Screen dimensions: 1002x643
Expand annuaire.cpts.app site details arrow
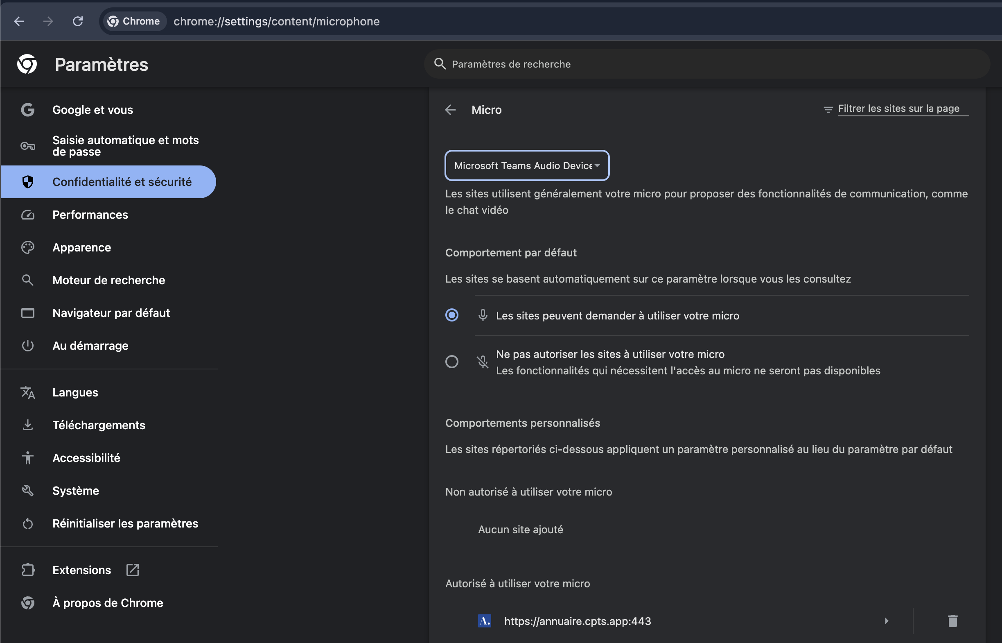tap(887, 621)
